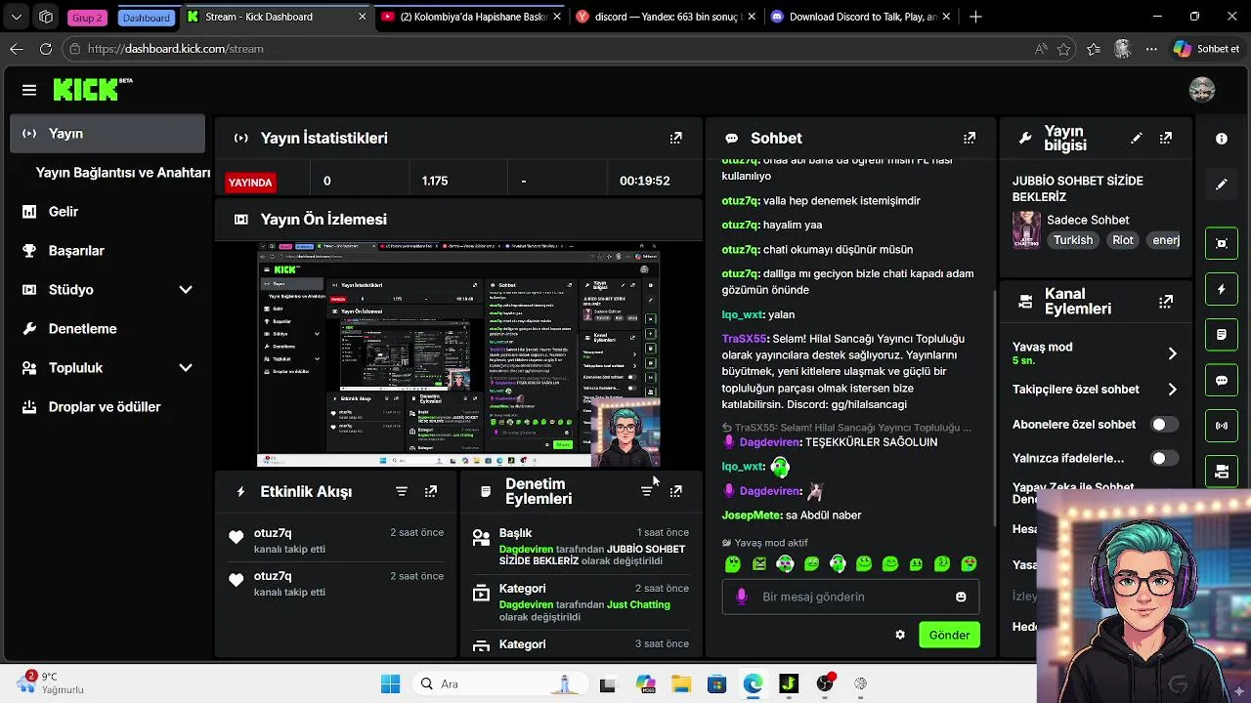Click Sadece Sohbet category link
The image size is (1251, 703).
(1088, 220)
